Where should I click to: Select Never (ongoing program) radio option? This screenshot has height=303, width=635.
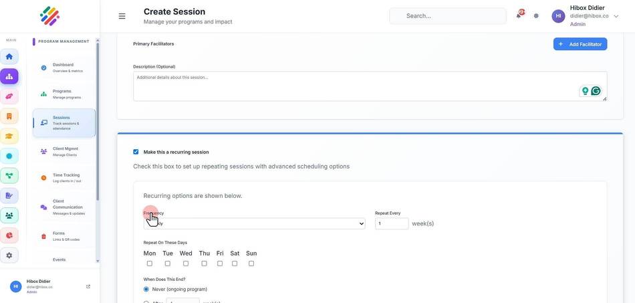[146, 289]
